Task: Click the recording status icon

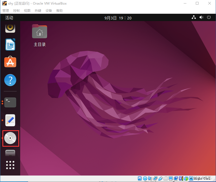Action: click(176, 178)
